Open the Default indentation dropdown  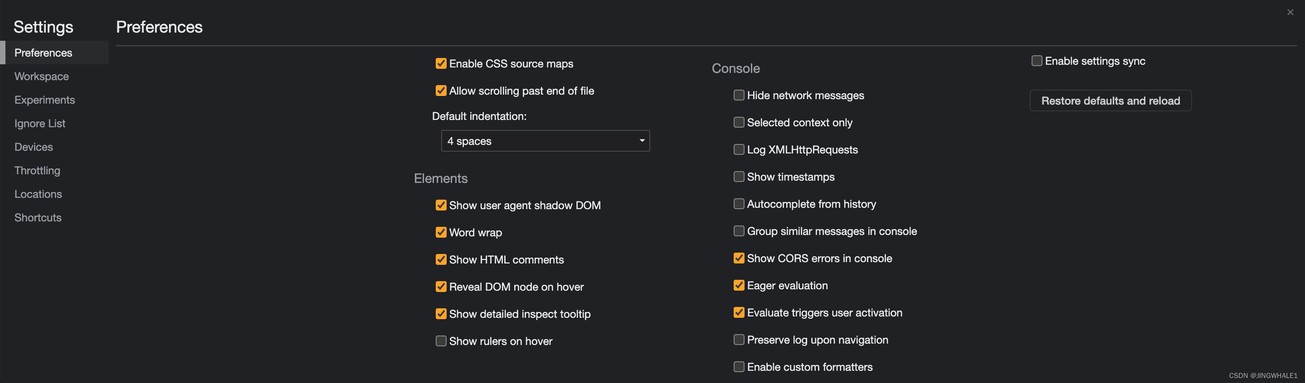545,141
